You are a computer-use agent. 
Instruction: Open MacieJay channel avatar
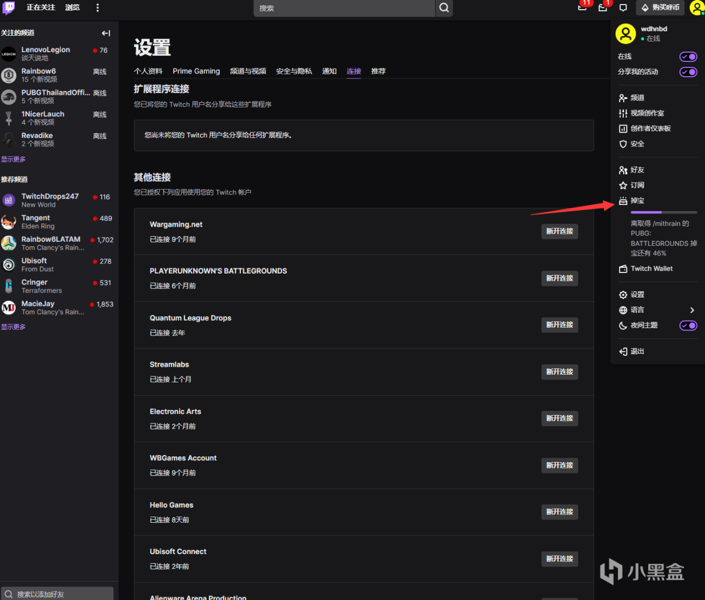[9, 308]
